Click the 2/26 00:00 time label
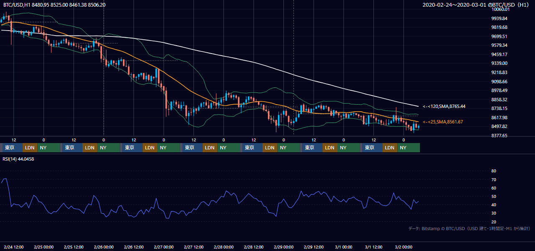This screenshot has height=251, width=535. click(x=103, y=247)
